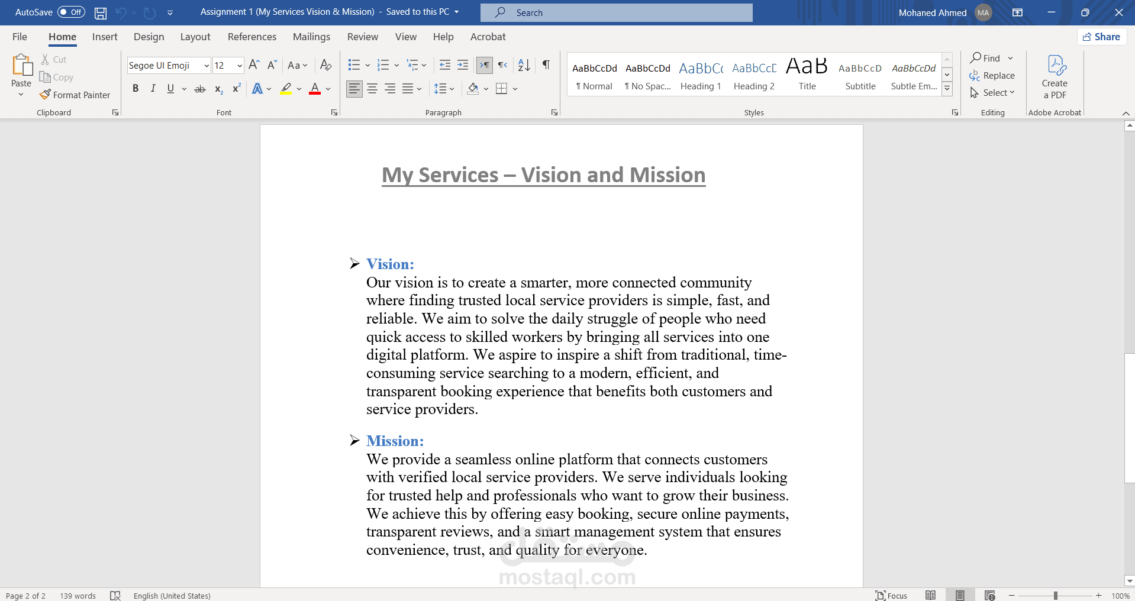Click the Find button

[985, 58]
